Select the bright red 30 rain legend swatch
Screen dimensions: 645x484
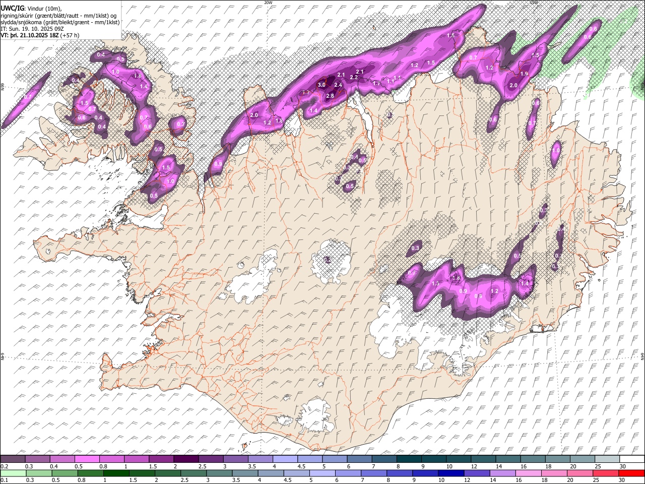[x=630, y=473]
